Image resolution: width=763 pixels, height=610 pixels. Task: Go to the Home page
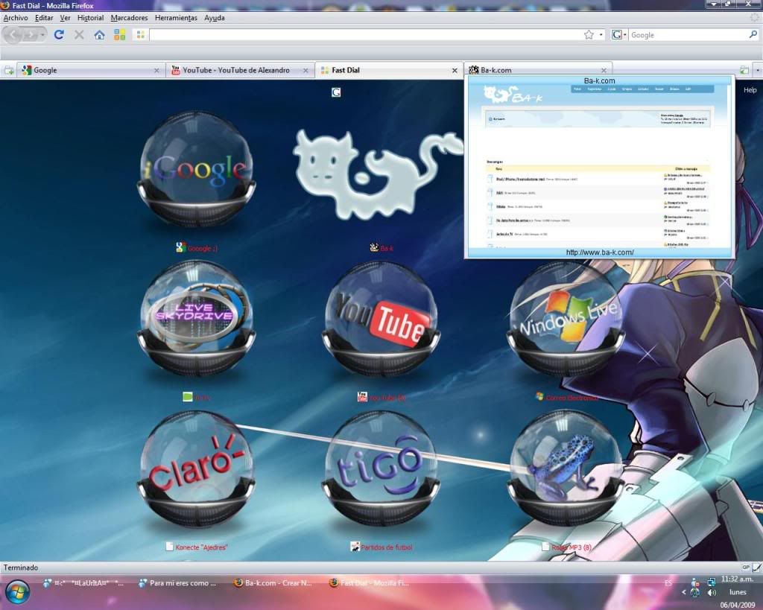99,34
